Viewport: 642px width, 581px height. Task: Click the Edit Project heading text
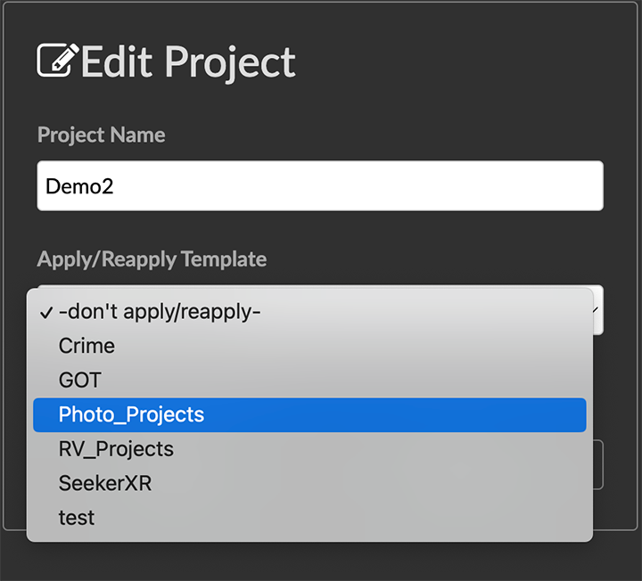(188, 62)
